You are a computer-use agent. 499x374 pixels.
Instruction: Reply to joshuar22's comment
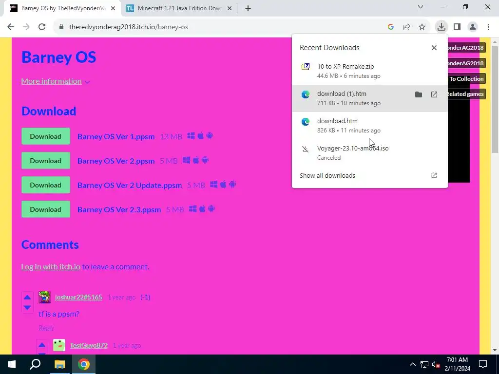[x=46, y=328]
